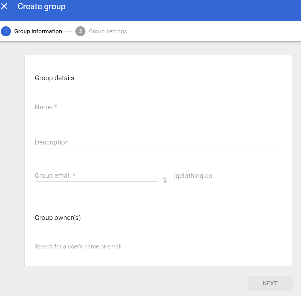Viewport: 301px width, 296px height.
Task: Click the asterisk in the Name label
Action: [56, 107]
